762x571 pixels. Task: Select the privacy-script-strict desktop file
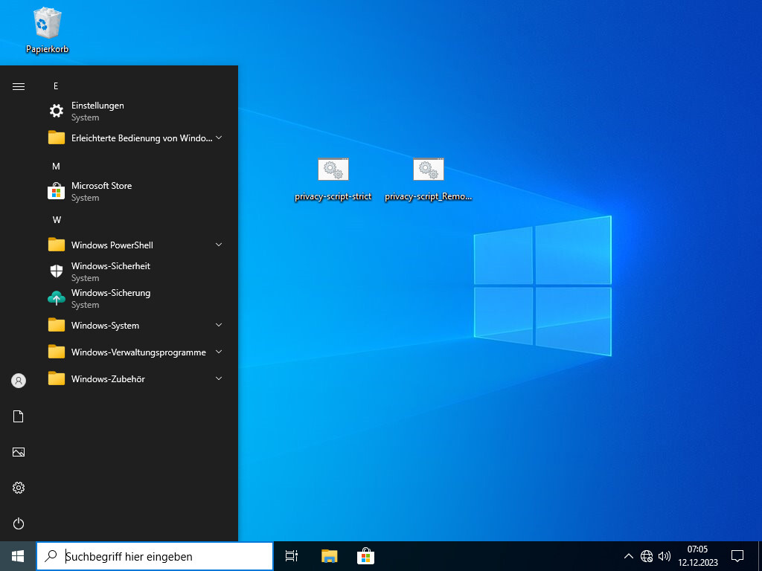pos(333,180)
